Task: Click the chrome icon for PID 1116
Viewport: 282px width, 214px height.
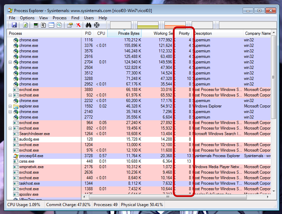Action: (x=16, y=40)
